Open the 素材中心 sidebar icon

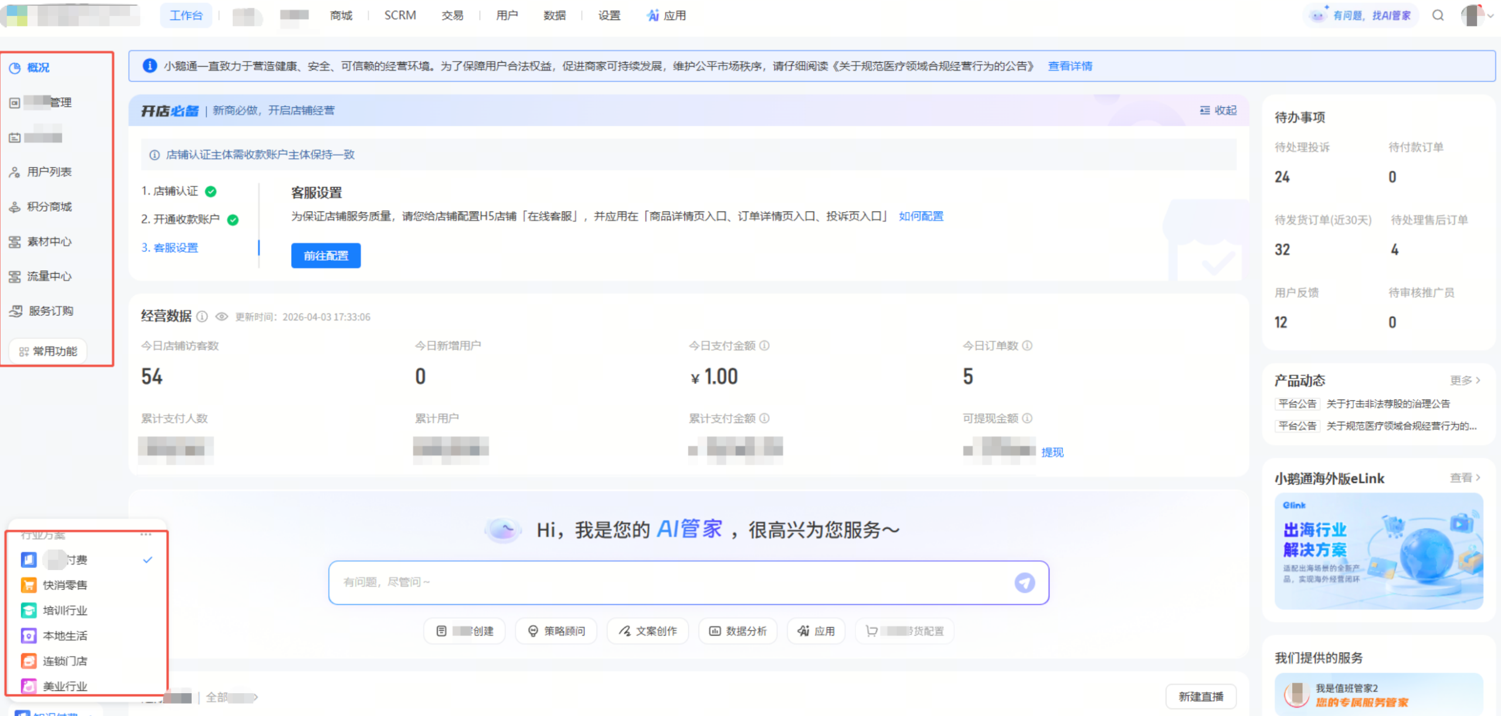click(x=16, y=241)
